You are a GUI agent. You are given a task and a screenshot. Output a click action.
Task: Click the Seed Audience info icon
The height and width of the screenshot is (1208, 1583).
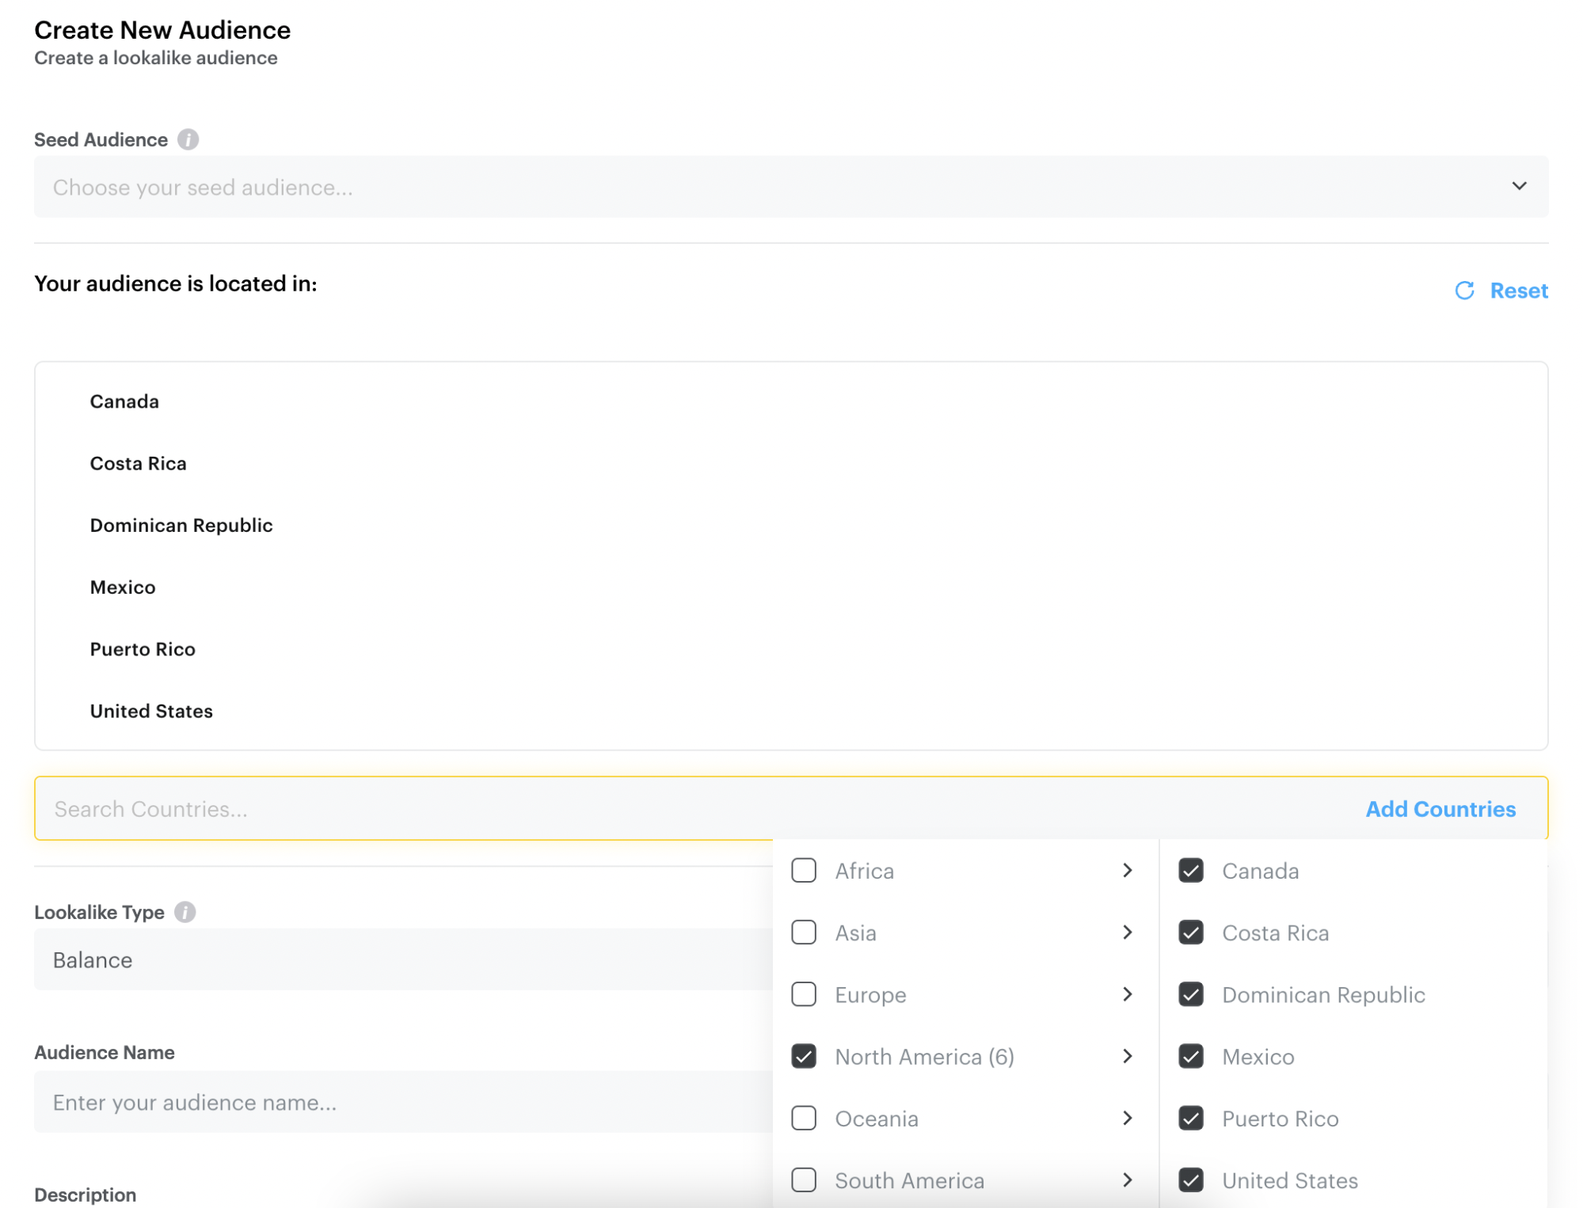pos(188,139)
